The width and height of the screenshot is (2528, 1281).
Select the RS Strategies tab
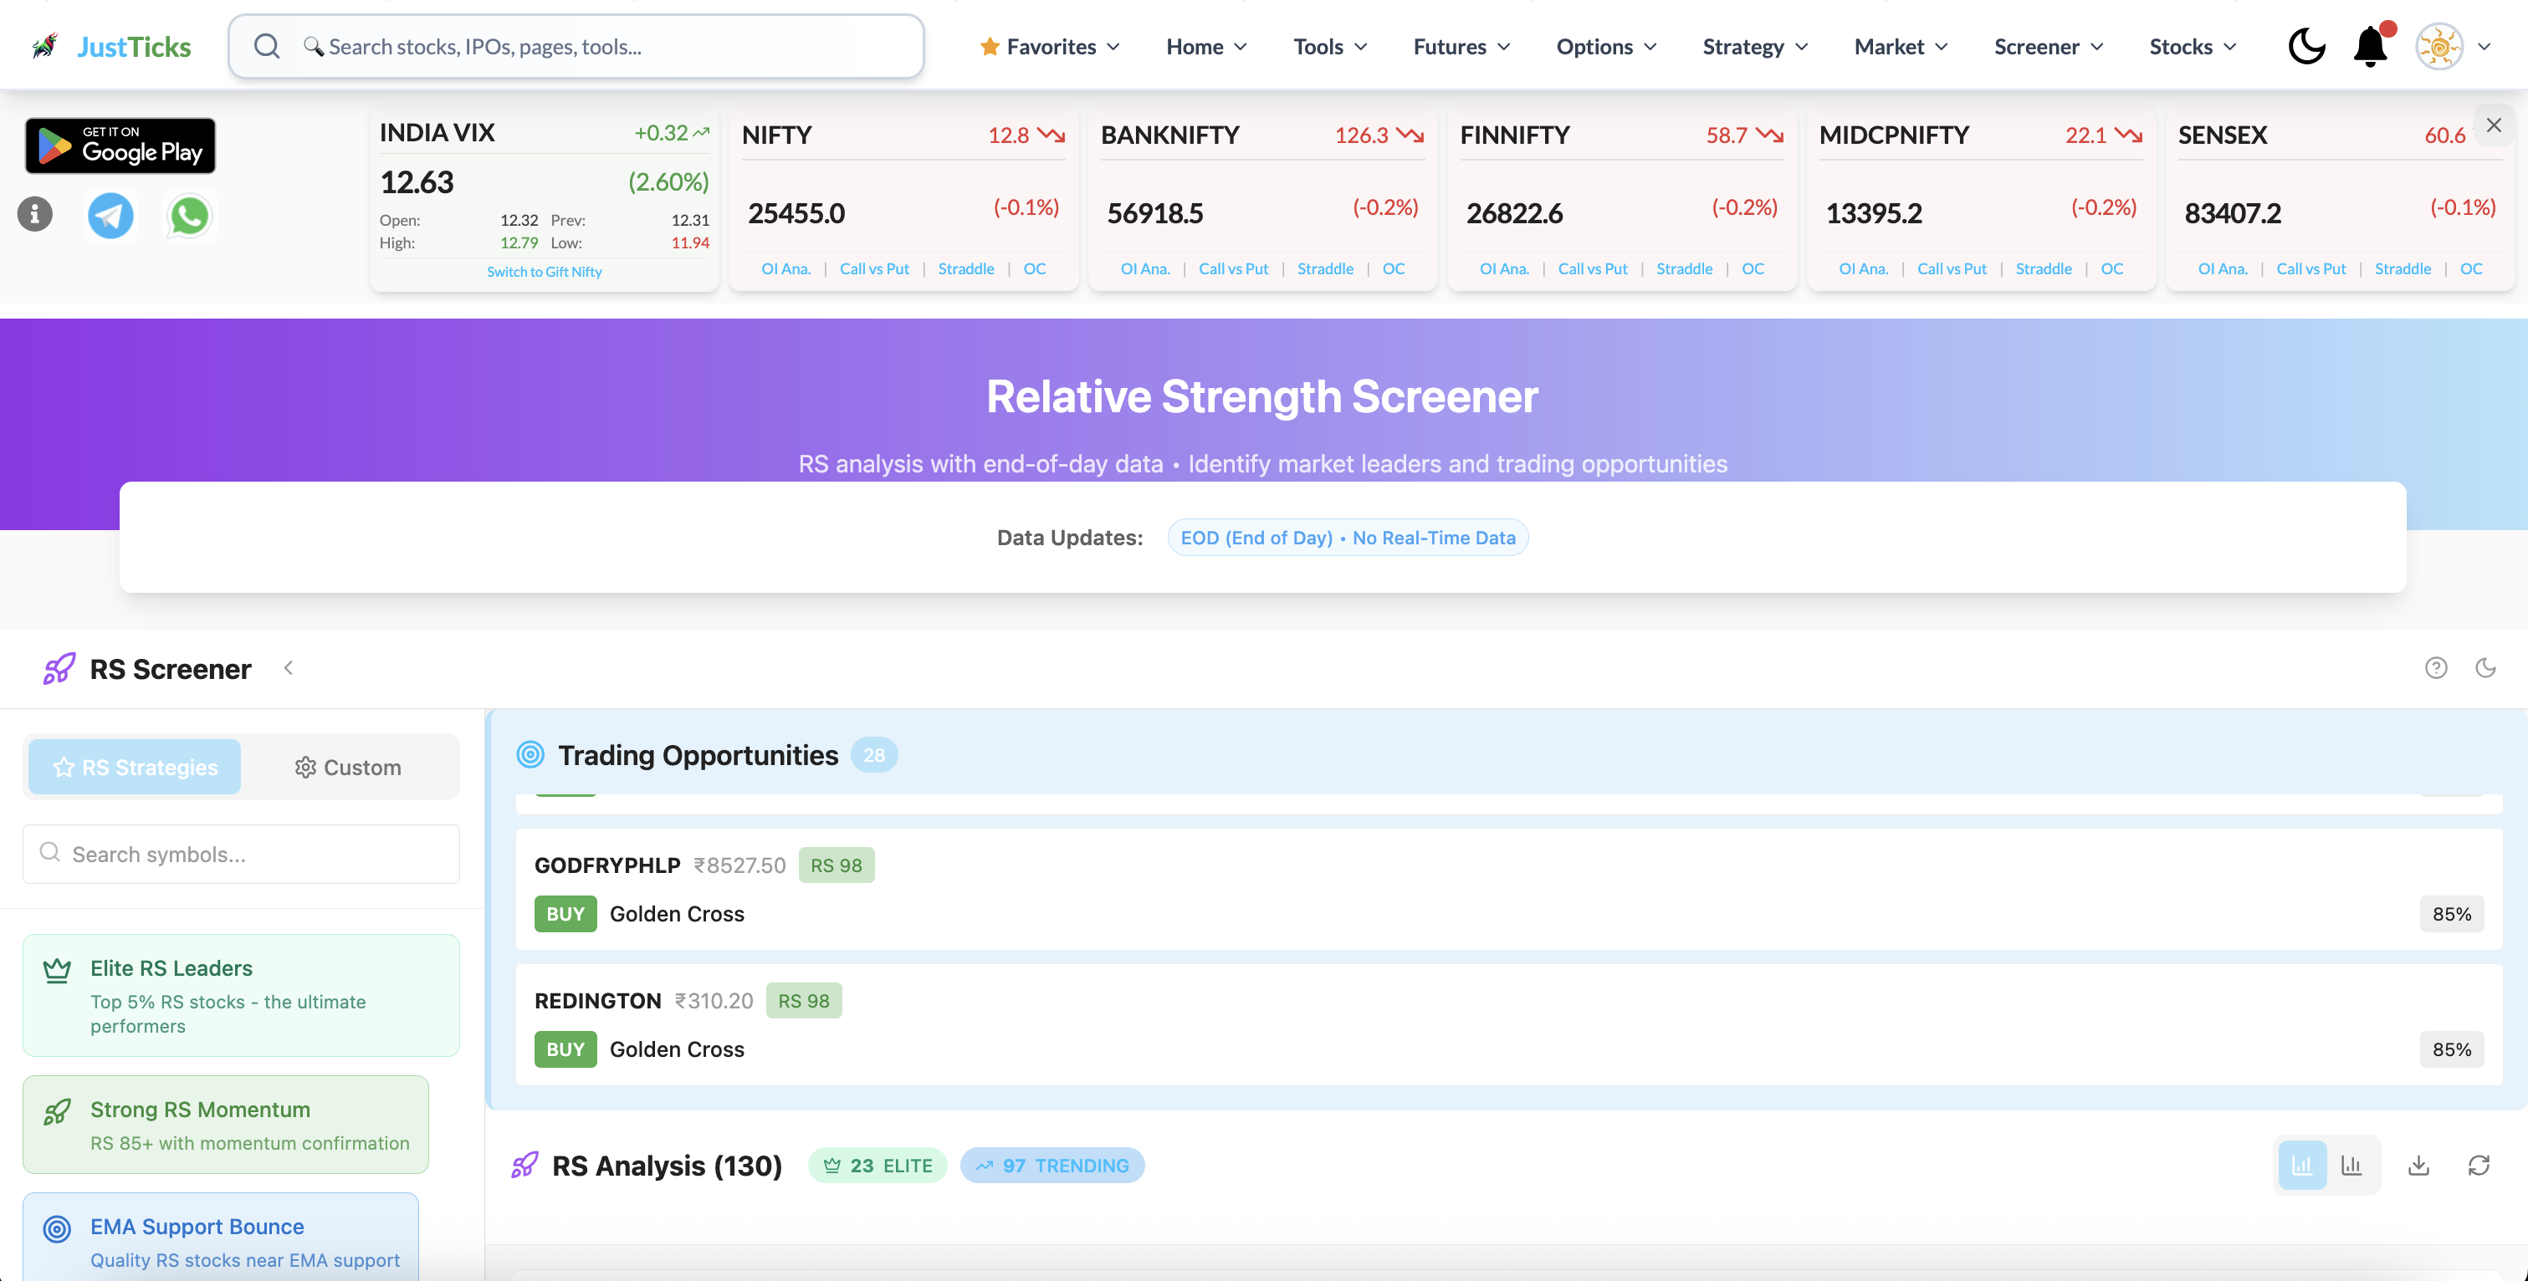[135, 767]
